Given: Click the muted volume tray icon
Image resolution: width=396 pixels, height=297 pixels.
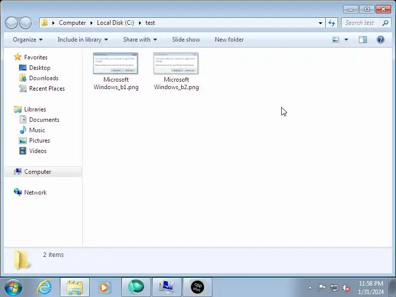Looking at the screenshot, I should click(346, 288).
